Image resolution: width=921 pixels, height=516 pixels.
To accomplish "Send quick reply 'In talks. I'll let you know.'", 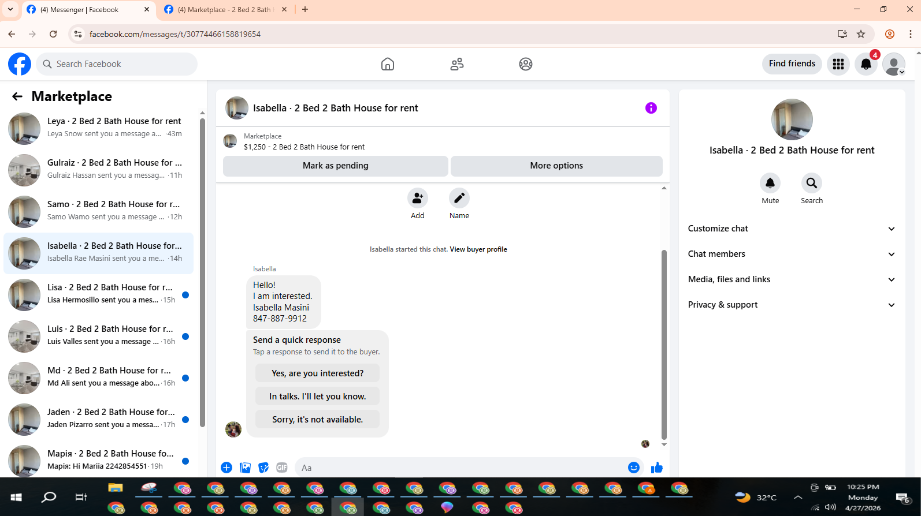I will coord(318,397).
